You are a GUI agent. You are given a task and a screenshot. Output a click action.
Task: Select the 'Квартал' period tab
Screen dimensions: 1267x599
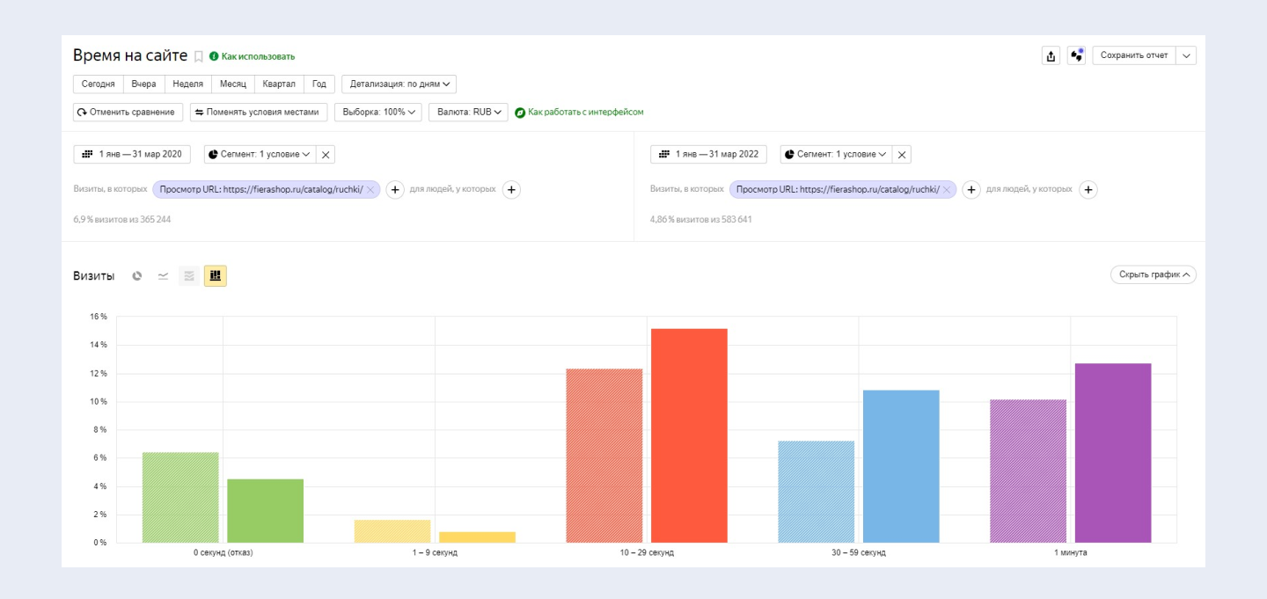(x=279, y=84)
